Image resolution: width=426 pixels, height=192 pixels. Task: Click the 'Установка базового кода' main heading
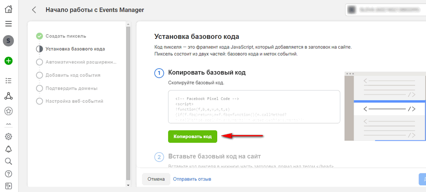(197, 37)
